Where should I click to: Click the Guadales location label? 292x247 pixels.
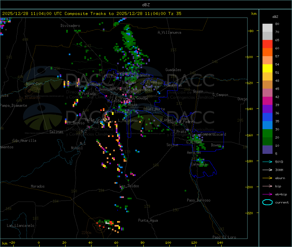(x=173, y=70)
